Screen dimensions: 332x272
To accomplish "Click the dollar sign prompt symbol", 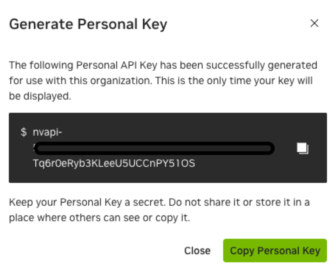I will (x=24, y=132).
